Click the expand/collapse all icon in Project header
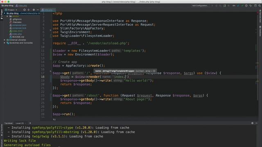 click(29, 10)
